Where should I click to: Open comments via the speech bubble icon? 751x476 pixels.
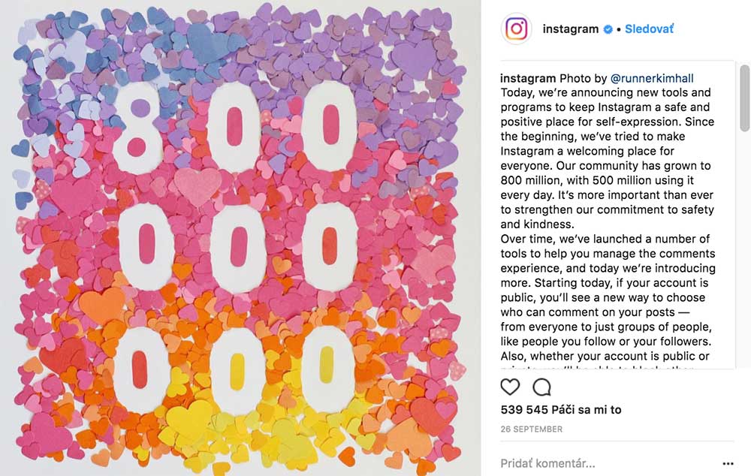[541, 387]
